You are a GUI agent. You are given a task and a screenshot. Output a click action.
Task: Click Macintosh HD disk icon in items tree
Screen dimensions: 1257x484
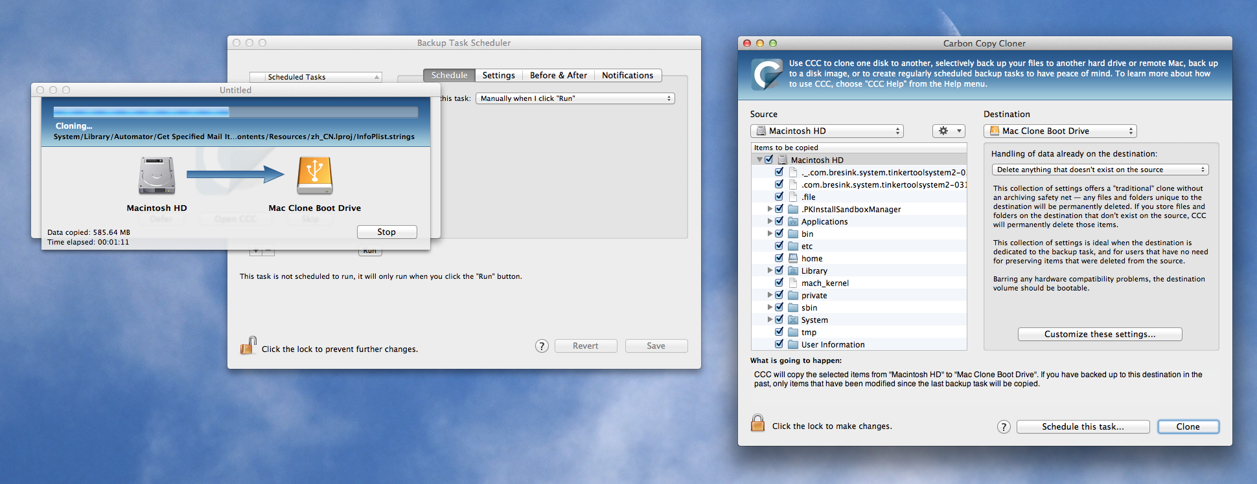(783, 160)
